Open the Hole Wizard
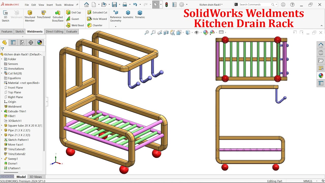 click(97, 19)
